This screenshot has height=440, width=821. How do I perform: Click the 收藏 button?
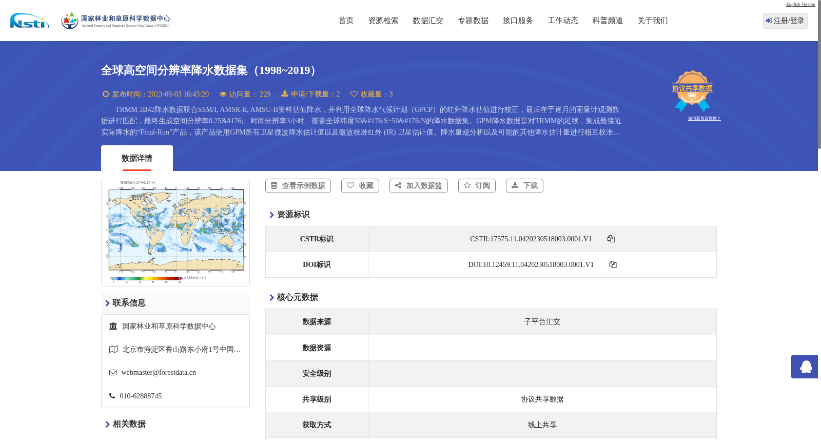point(360,186)
